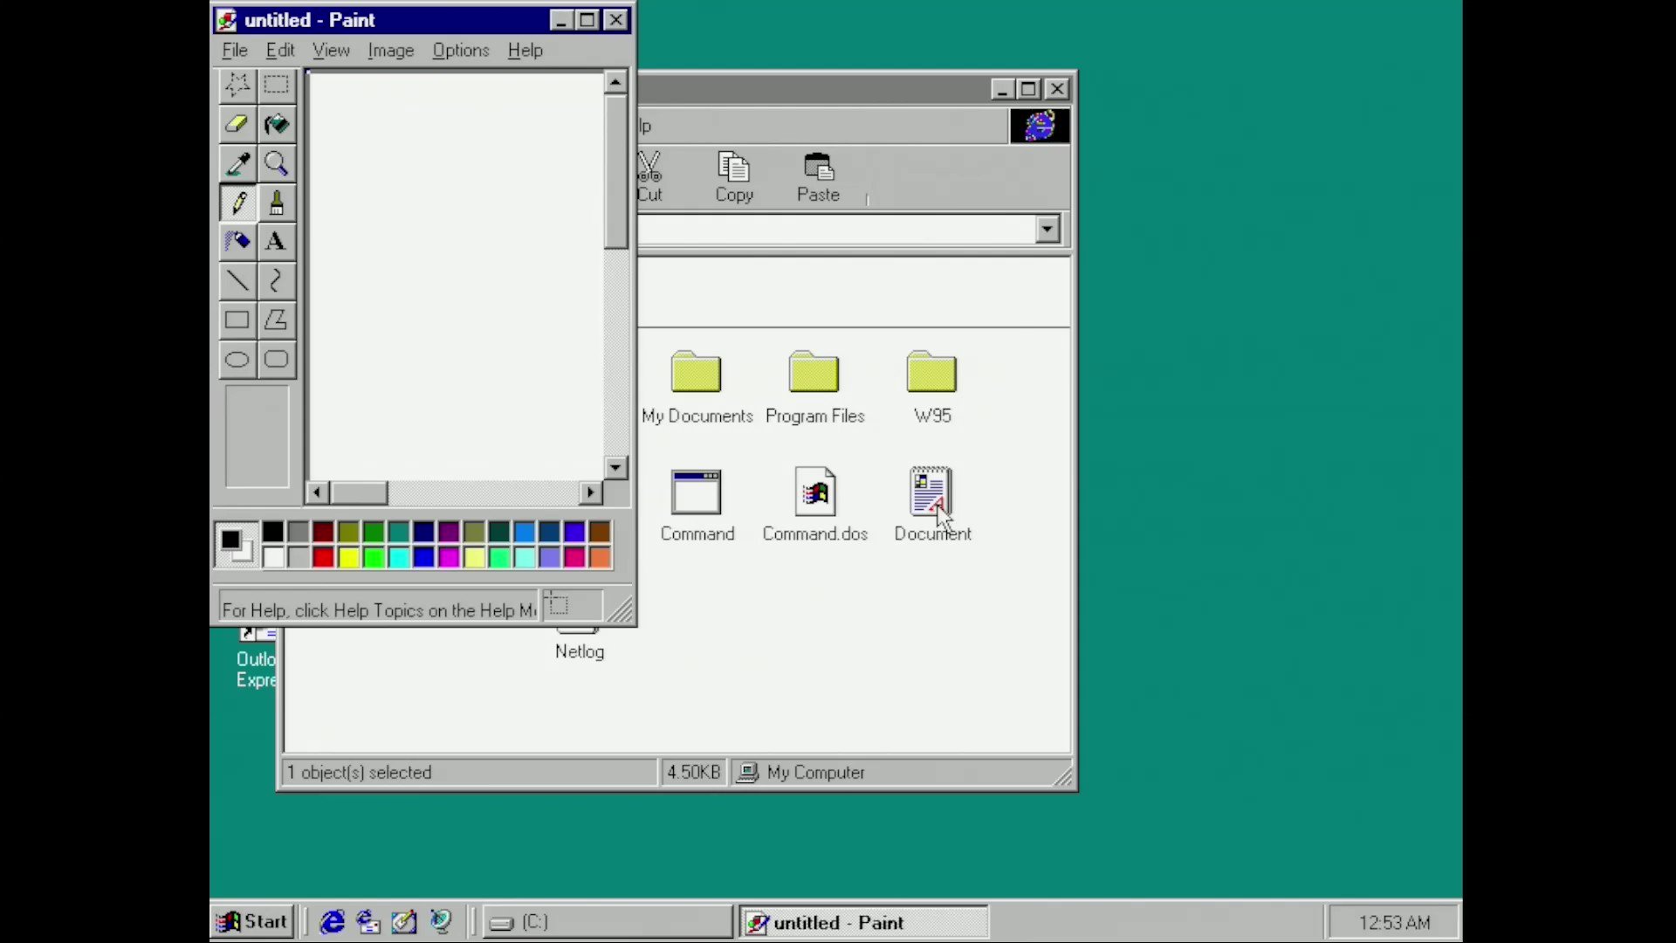This screenshot has width=1676, height=943.
Task: Open the Image menu in Paint
Action: (x=390, y=51)
